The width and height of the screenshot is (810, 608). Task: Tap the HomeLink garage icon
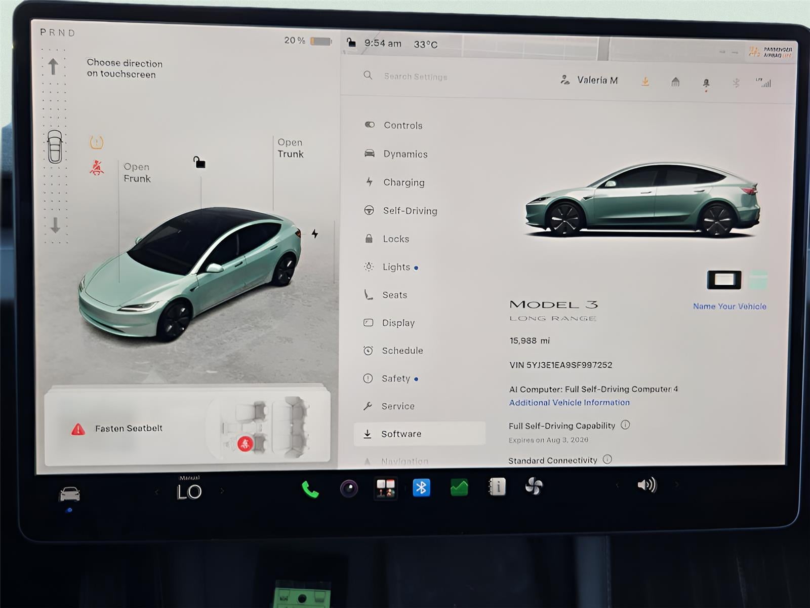click(x=675, y=82)
